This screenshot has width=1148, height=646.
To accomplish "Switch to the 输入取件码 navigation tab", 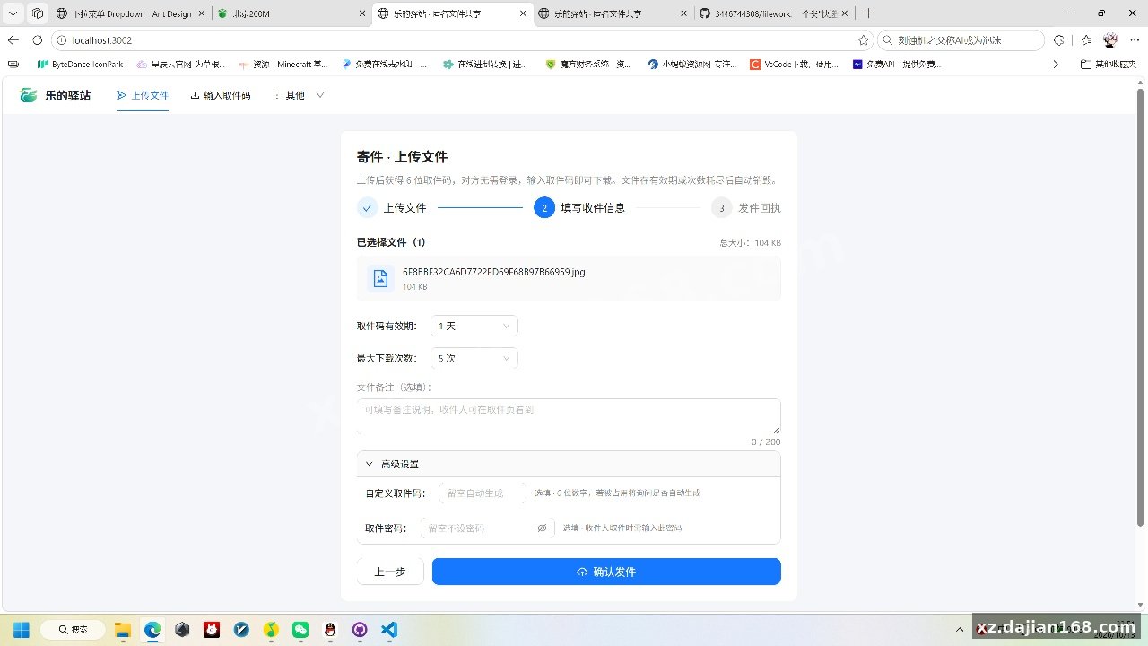I will pos(221,95).
